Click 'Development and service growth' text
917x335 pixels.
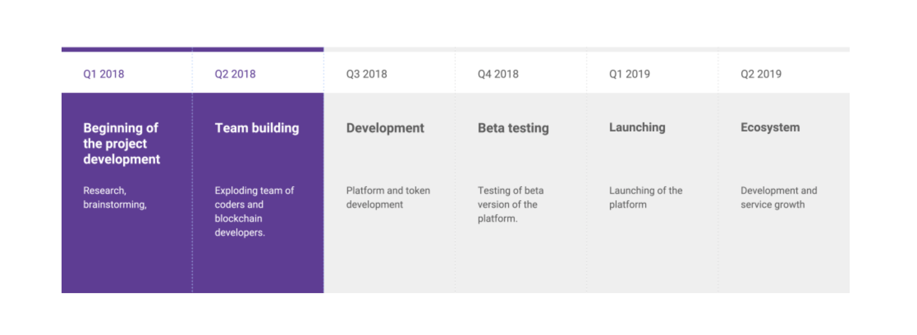tap(778, 197)
